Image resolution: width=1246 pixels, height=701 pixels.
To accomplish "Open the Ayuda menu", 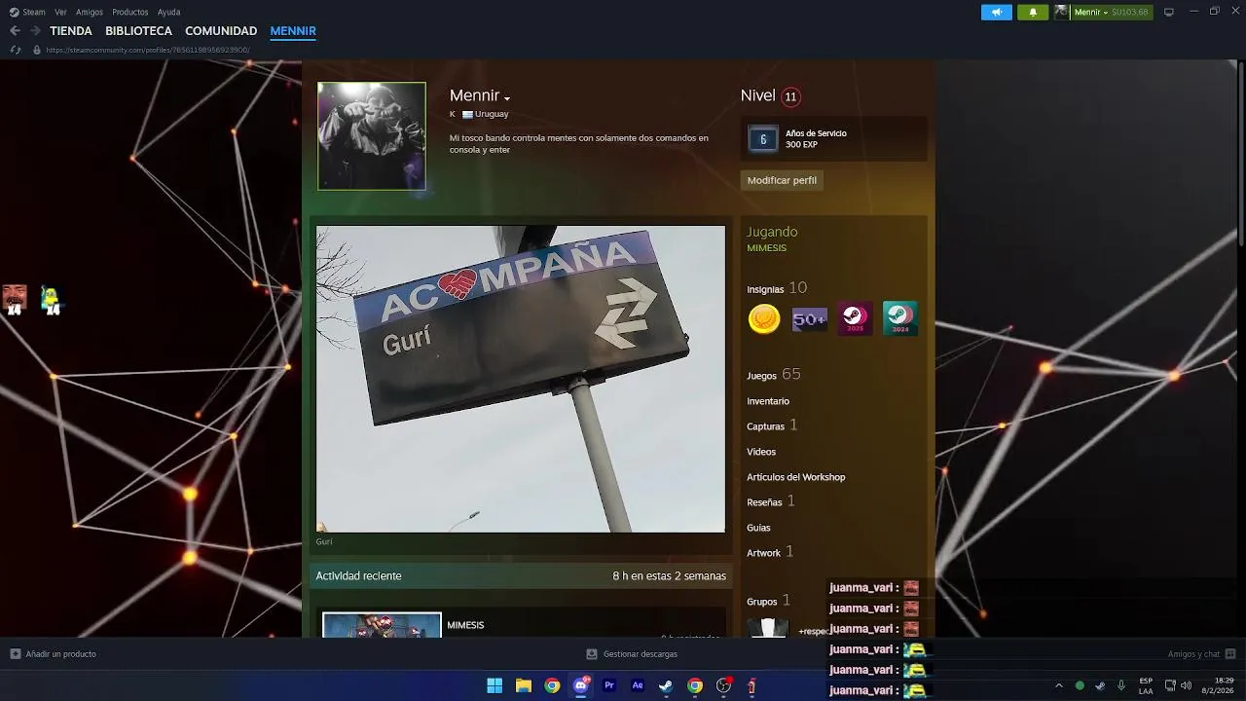I will pos(168,12).
